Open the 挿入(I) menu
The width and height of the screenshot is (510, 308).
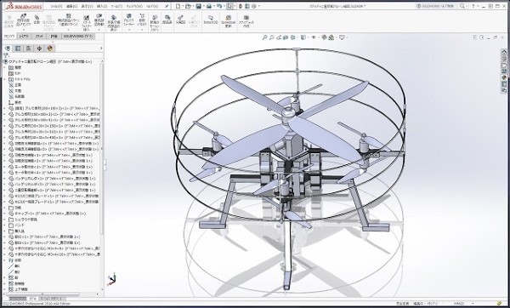point(102,6)
